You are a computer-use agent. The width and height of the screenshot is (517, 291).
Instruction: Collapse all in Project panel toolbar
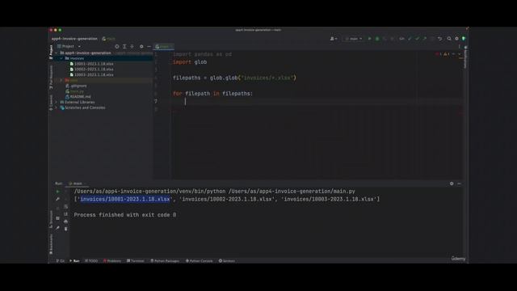click(x=132, y=47)
